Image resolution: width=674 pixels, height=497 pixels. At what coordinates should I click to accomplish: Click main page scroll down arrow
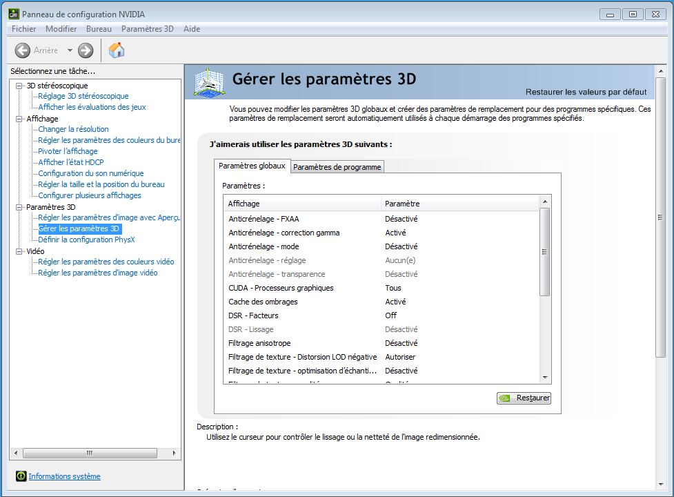[x=661, y=485]
